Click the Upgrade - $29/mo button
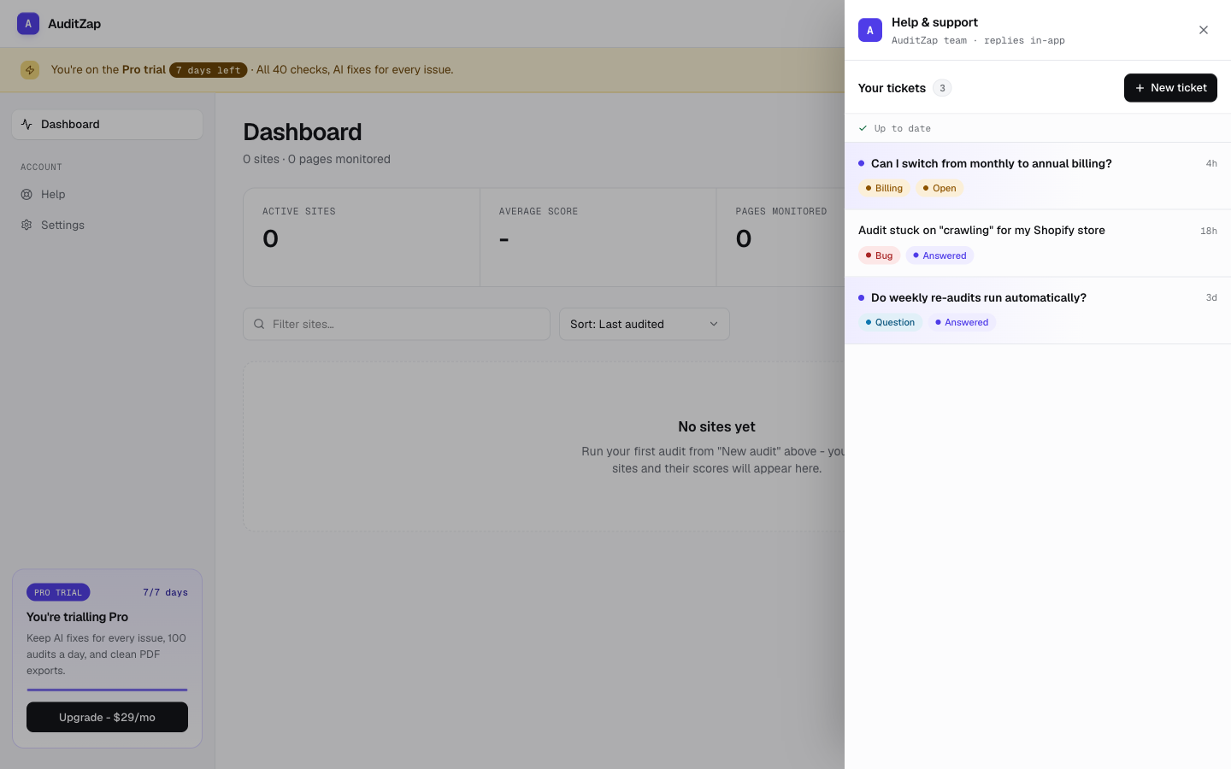The height and width of the screenshot is (769, 1231). (x=107, y=717)
